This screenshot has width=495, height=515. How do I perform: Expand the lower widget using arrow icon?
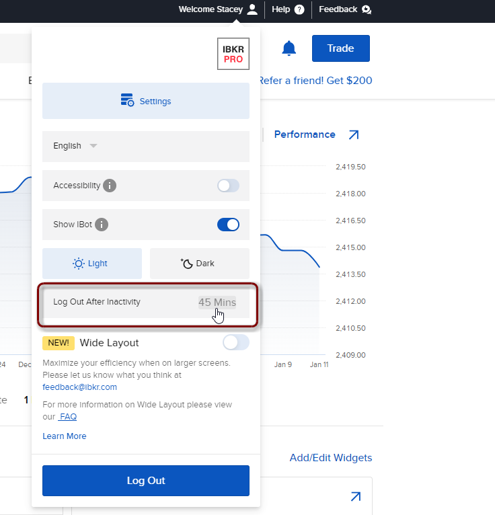pos(356,497)
